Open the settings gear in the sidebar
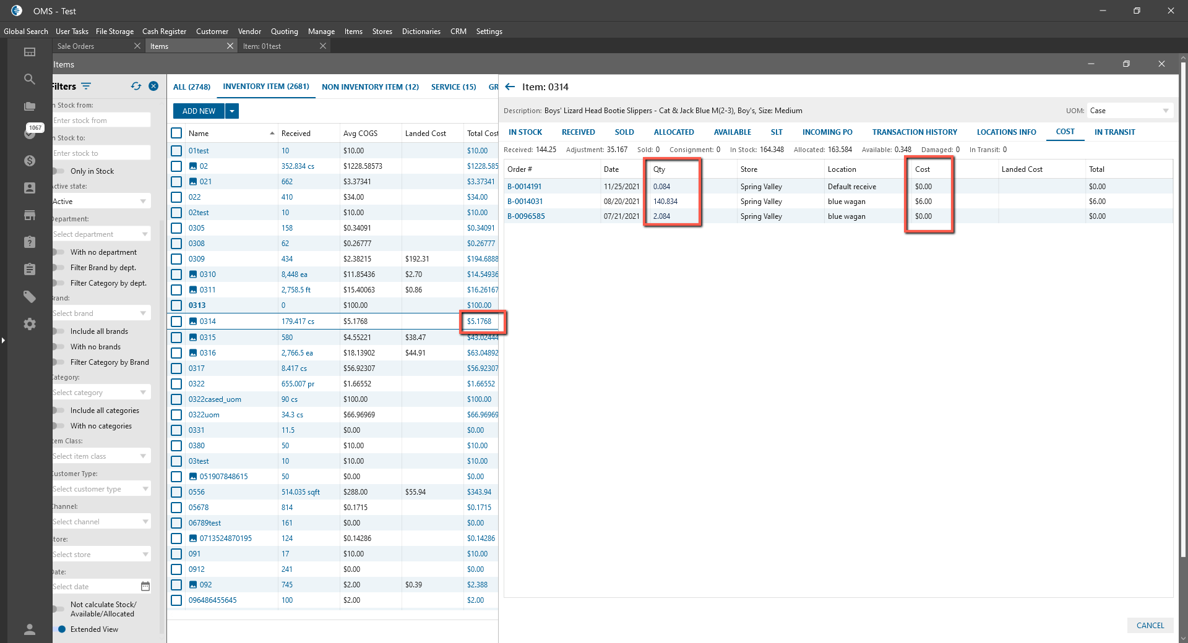The height and width of the screenshot is (643, 1188). (29, 324)
